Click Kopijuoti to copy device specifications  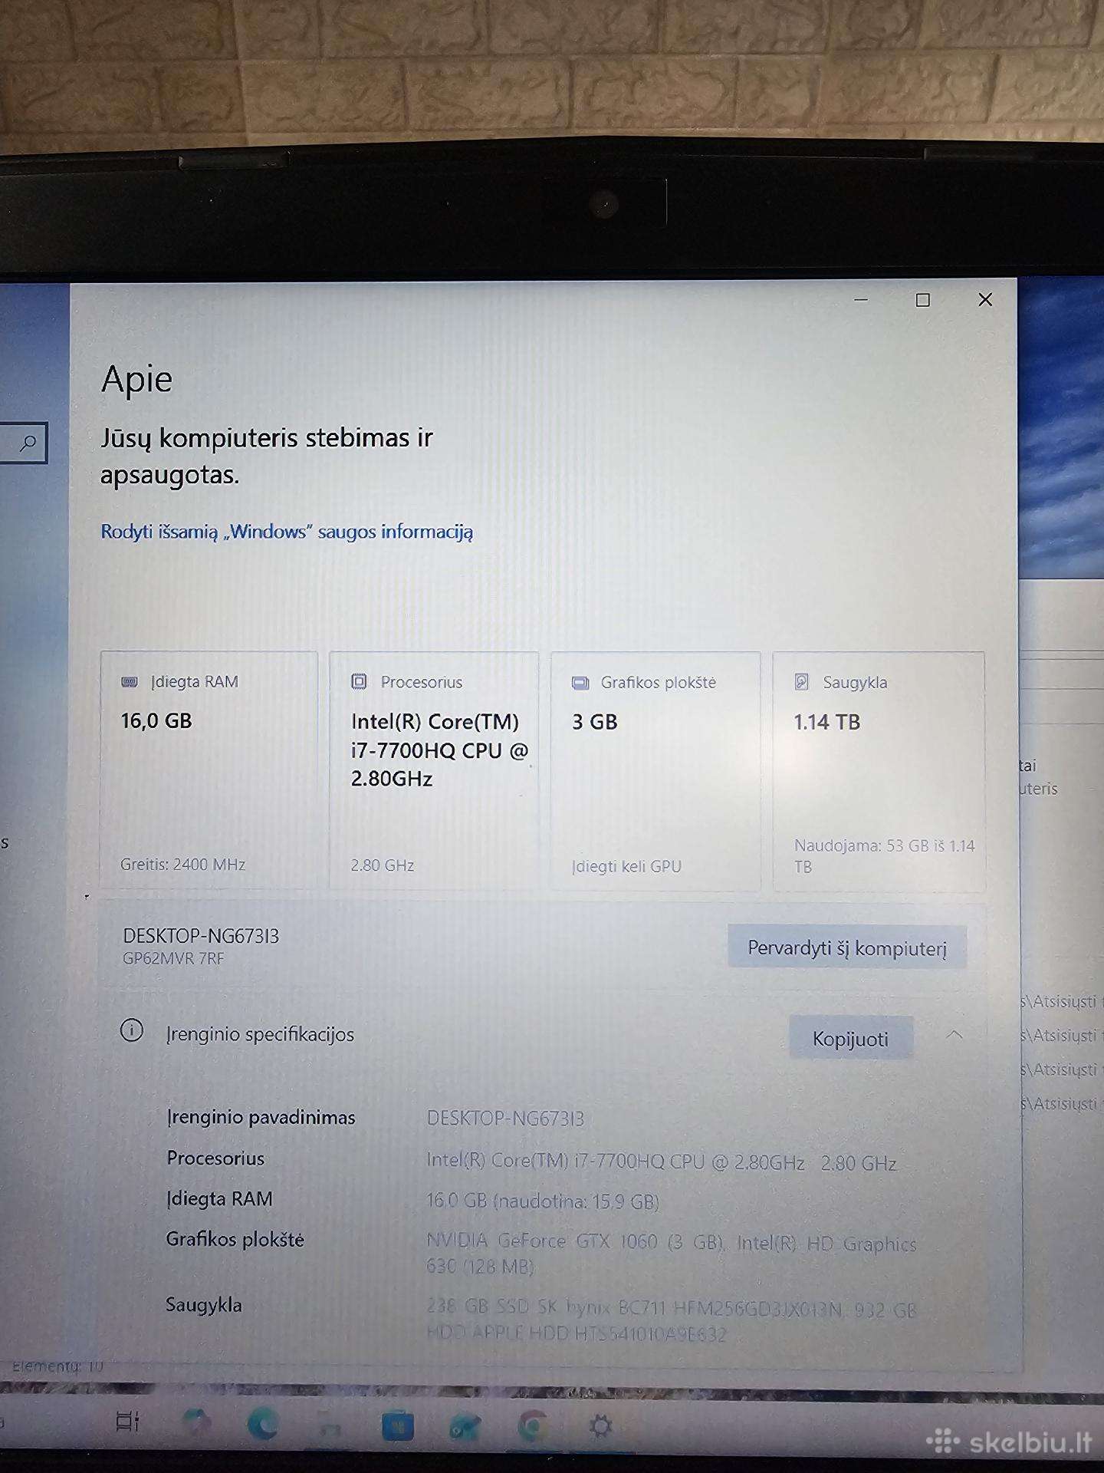pos(851,1039)
